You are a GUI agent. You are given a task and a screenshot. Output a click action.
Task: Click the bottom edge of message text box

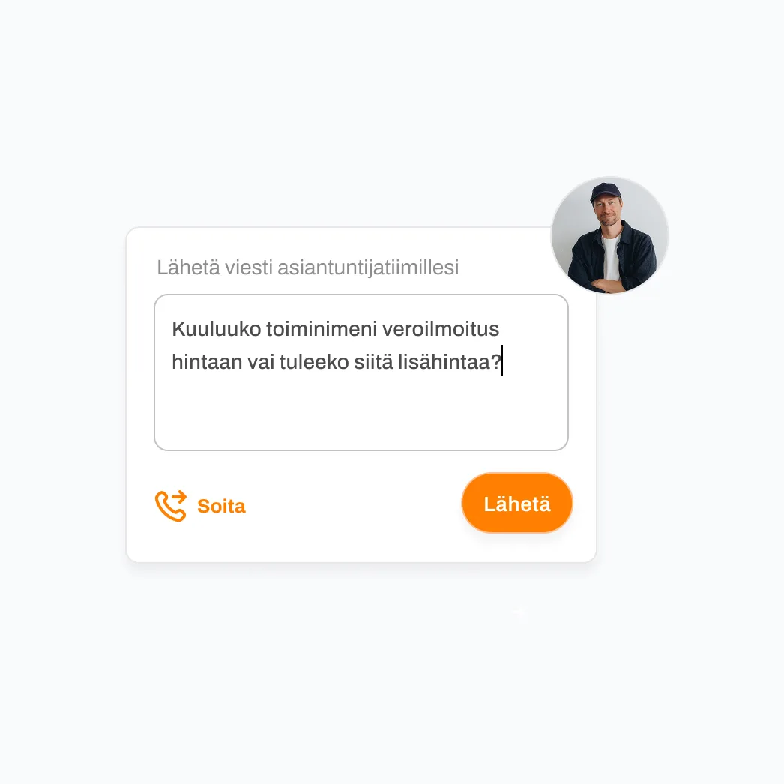point(361,450)
